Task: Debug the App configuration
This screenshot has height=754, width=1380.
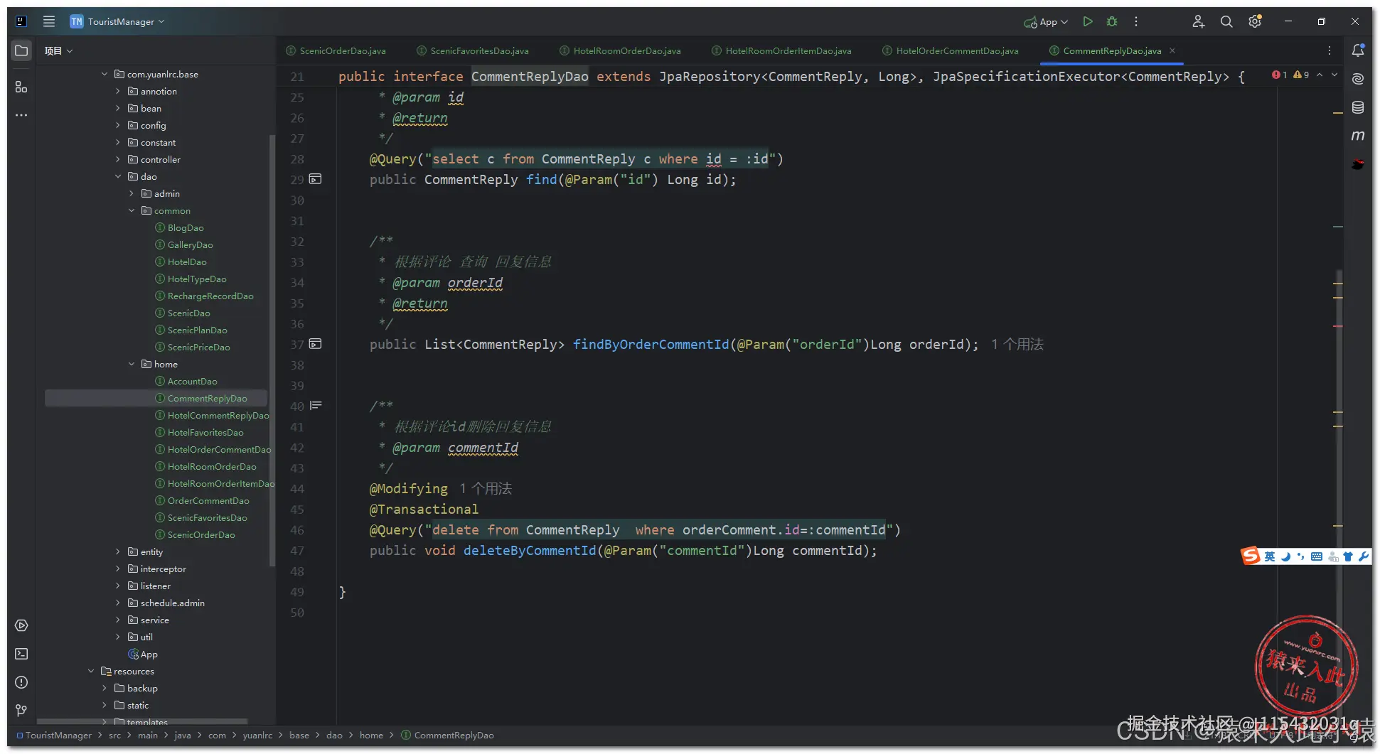Action: [1112, 21]
